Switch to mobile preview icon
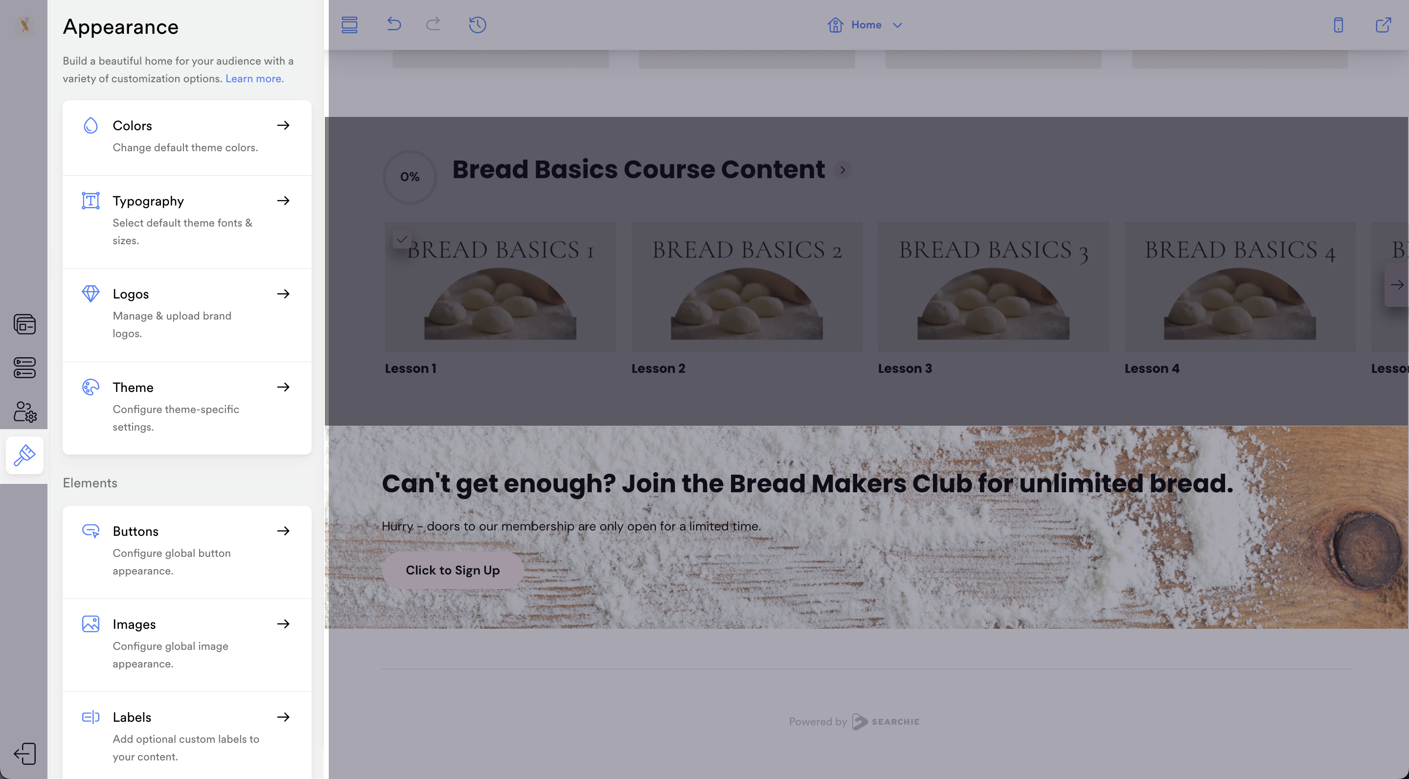This screenshot has width=1409, height=779. (1338, 24)
